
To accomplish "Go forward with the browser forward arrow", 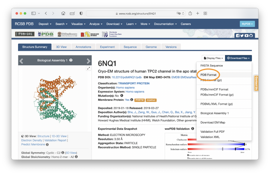I will [53, 13].
